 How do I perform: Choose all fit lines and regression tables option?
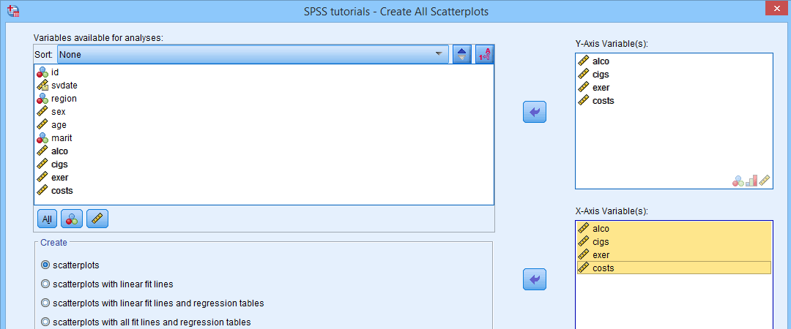click(x=145, y=322)
